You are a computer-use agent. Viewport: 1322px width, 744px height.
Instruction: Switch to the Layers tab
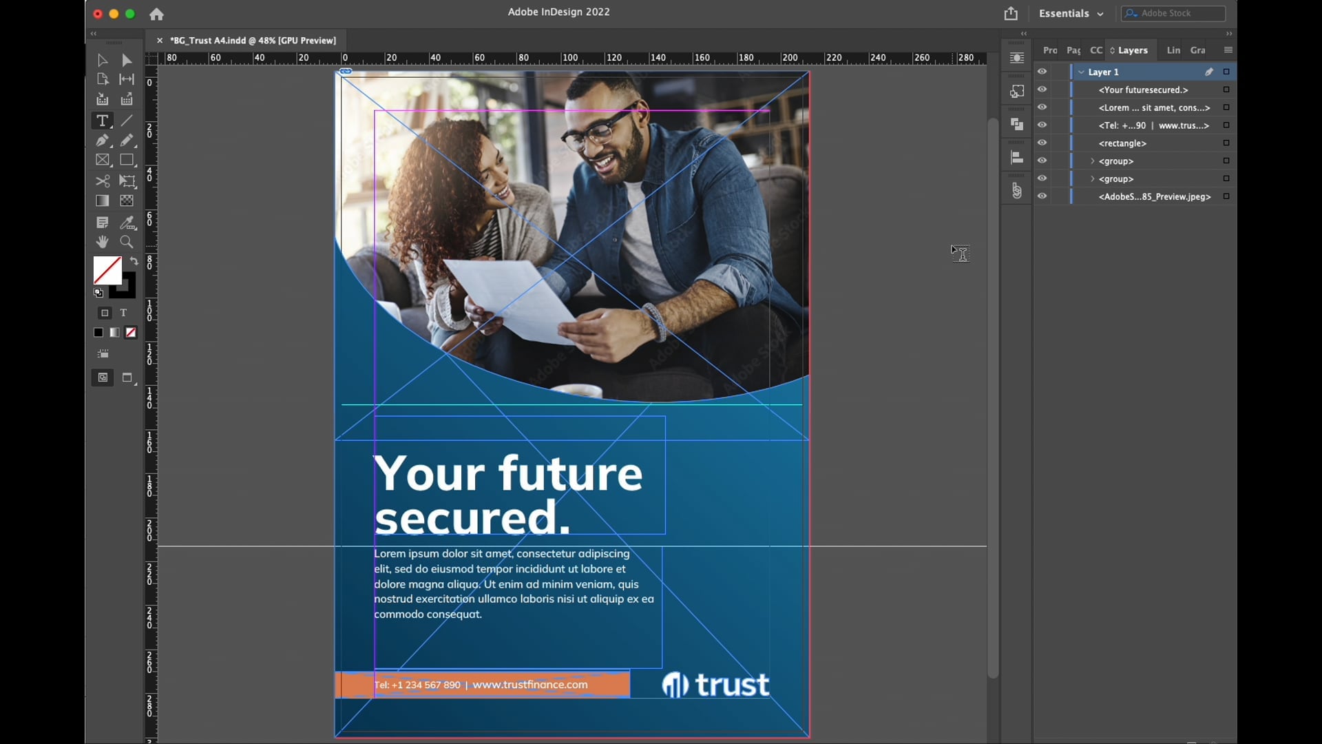click(1133, 50)
